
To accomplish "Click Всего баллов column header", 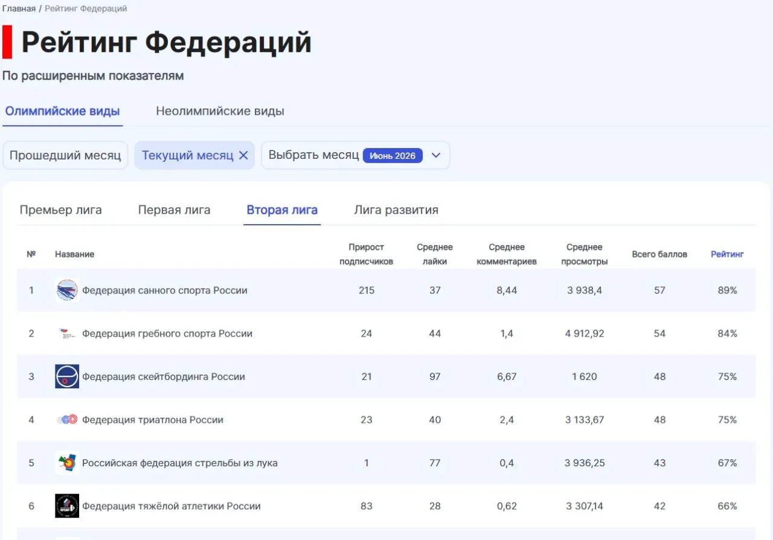I will coord(659,254).
